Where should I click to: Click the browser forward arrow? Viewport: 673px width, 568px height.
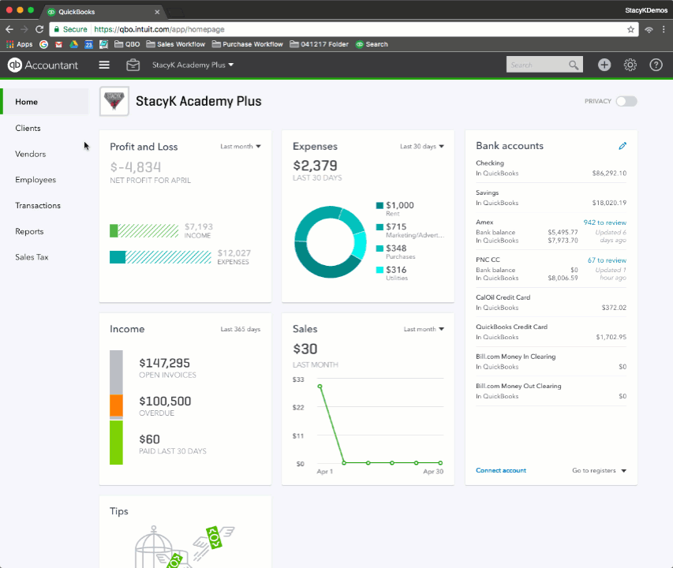tap(24, 29)
